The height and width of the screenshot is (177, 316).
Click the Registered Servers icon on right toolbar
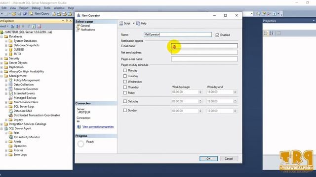(x=258, y=14)
